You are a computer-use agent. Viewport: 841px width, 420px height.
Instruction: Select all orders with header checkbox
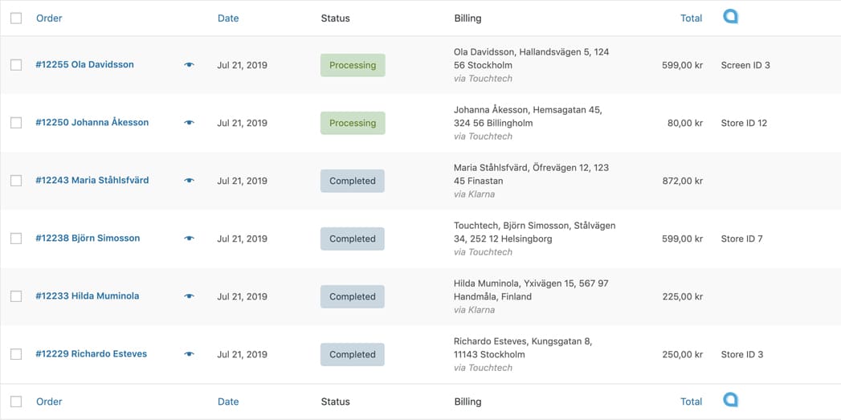(16, 18)
